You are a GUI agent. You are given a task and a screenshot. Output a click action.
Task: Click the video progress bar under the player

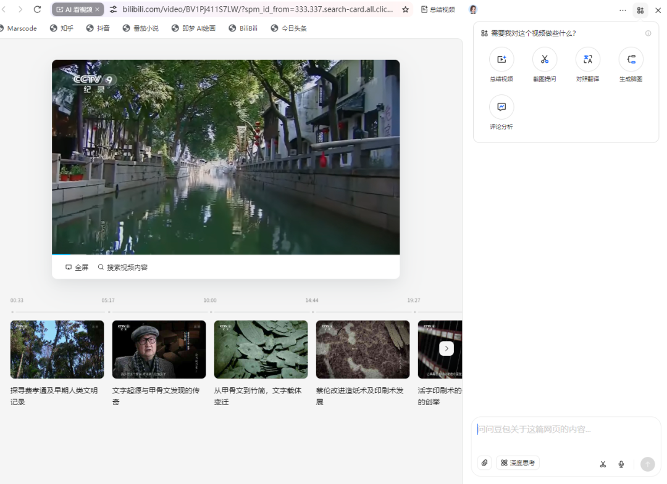[x=225, y=254]
